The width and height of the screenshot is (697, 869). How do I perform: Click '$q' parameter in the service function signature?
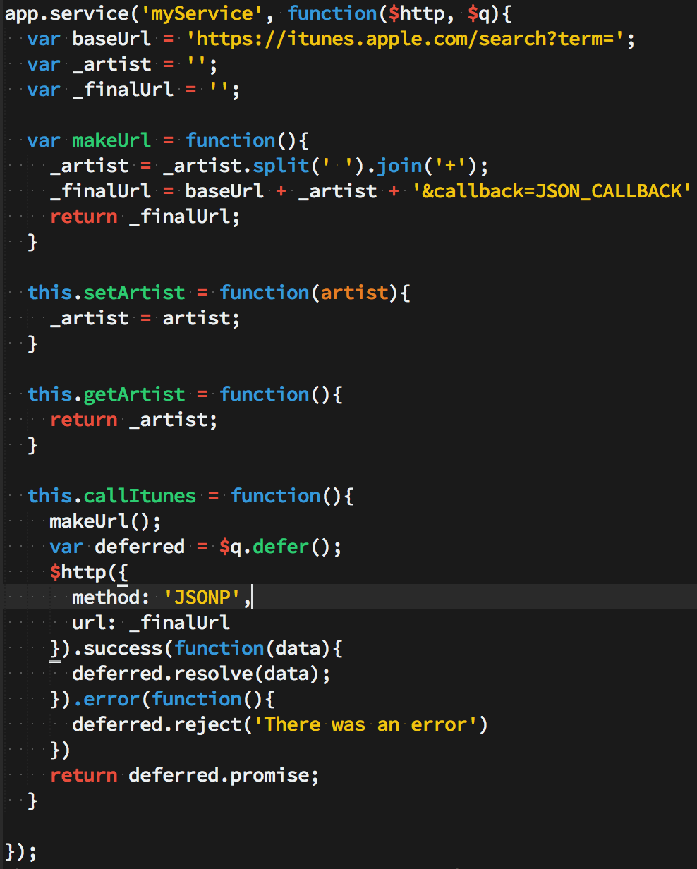[x=478, y=13]
